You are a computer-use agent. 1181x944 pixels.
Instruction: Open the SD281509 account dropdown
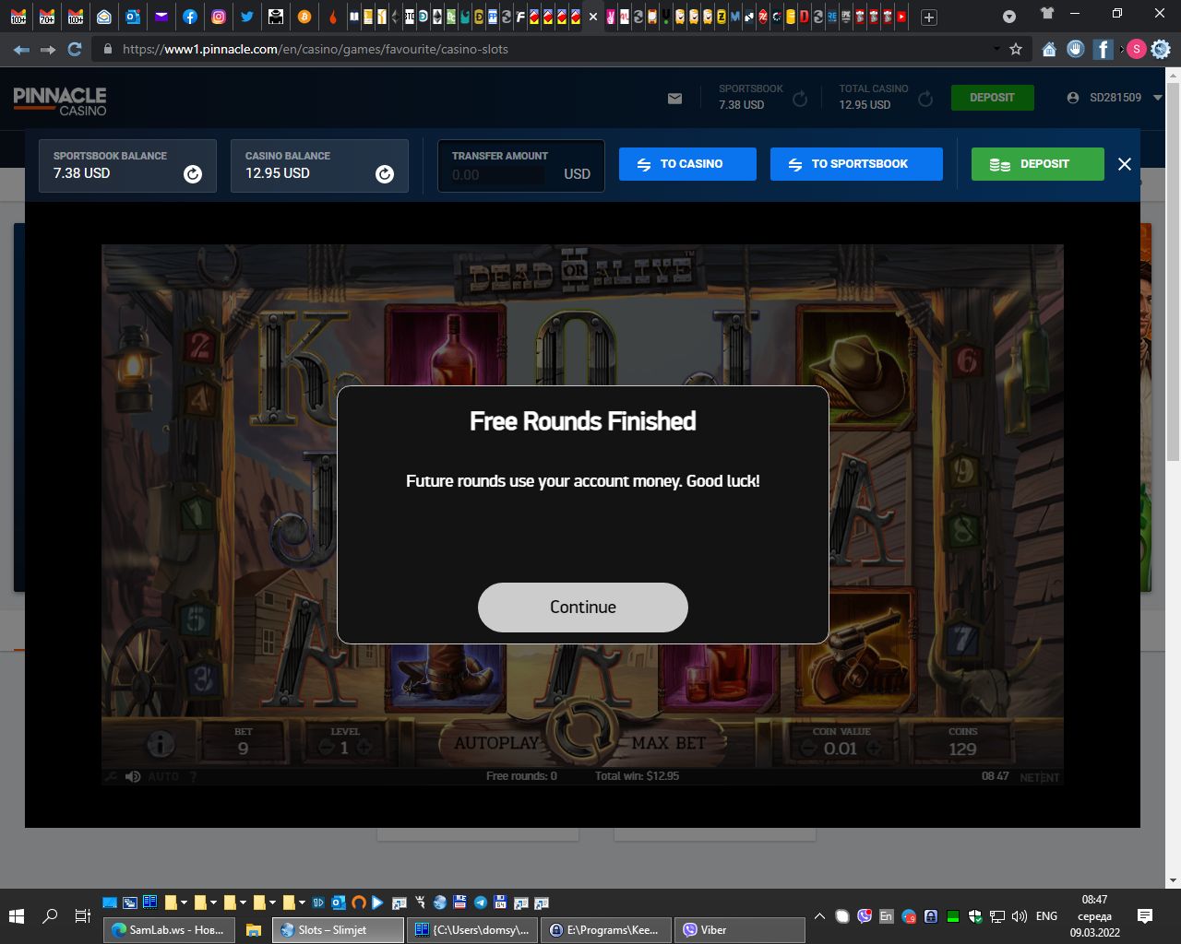click(x=1115, y=98)
